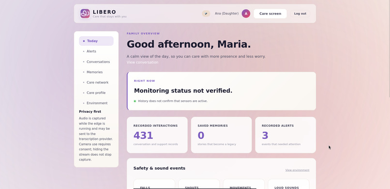Click the green sensor status dot
The height and width of the screenshot is (189, 390).
(x=135, y=101)
